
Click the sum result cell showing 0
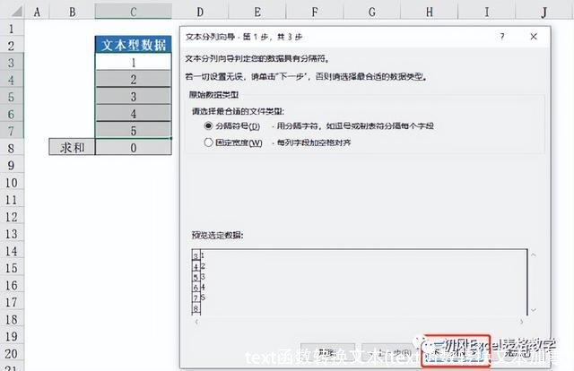click(x=134, y=147)
